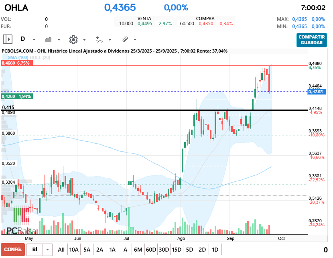
Task: Click the MIN value 0,4365
Action: tap(299, 26)
